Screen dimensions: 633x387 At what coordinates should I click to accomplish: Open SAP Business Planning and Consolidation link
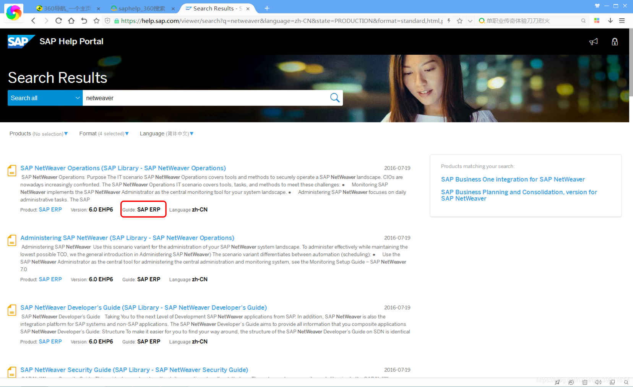tap(519, 195)
